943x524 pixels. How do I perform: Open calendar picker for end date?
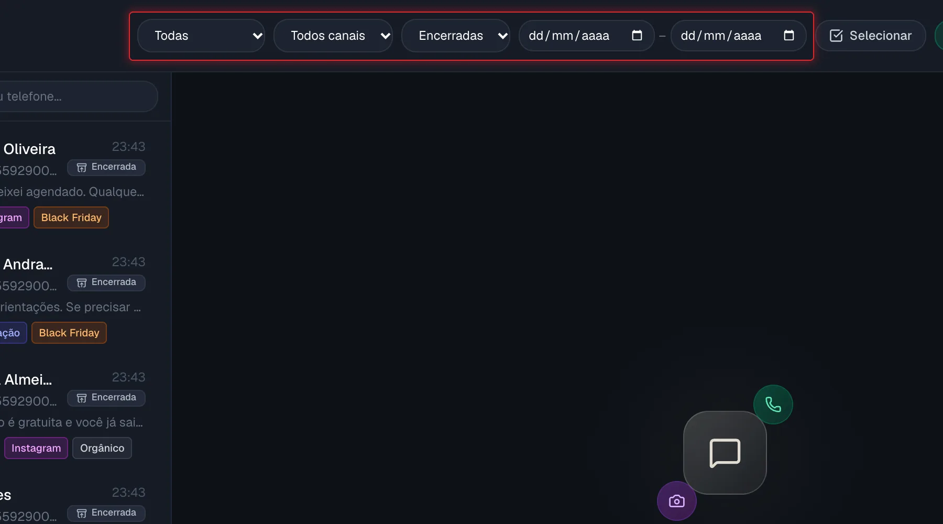(x=789, y=35)
